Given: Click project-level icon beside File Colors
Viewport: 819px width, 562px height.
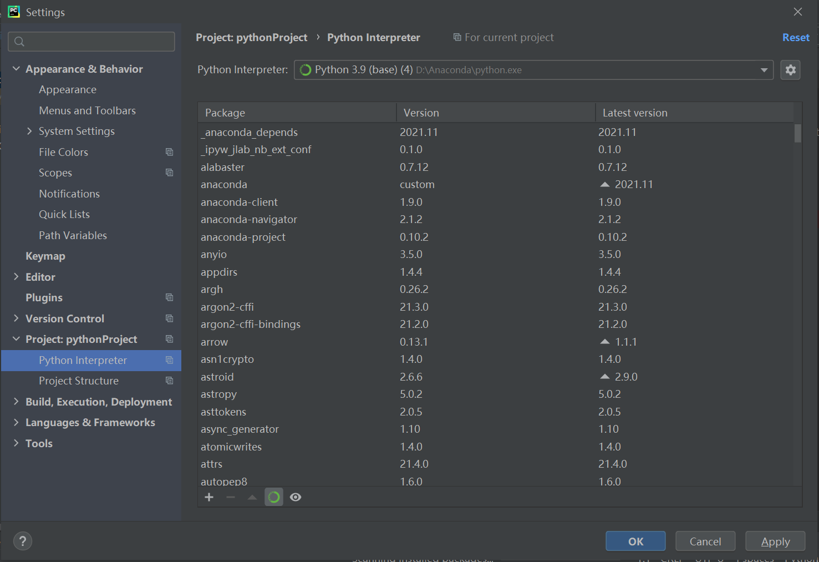Looking at the screenshot, I should point(170,152).
